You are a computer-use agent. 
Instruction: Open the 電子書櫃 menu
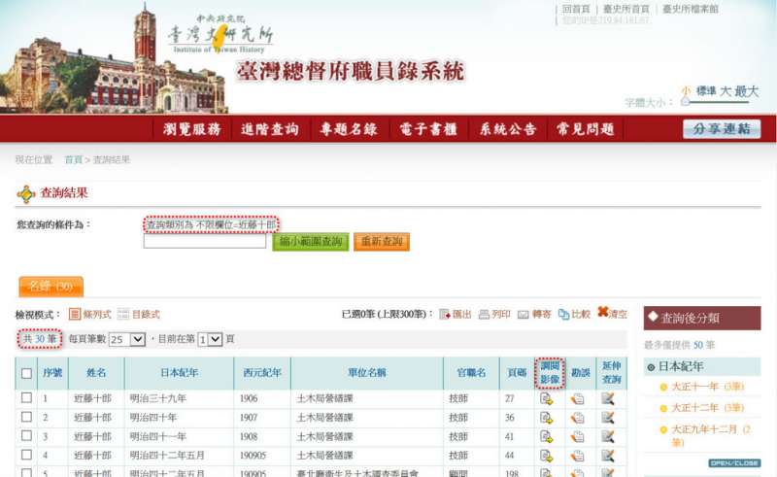pos(428,129)
